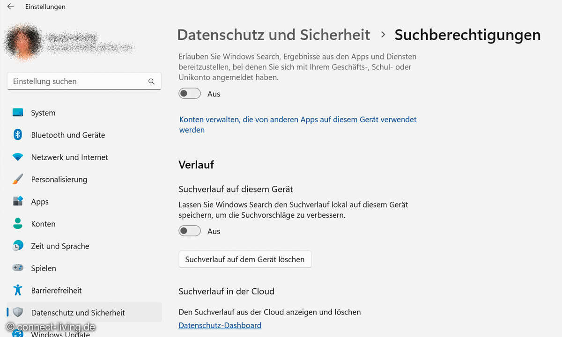562x337 pixels.
Task: Click the Personalisierung paintbrush icon
Action: [18, 179]
